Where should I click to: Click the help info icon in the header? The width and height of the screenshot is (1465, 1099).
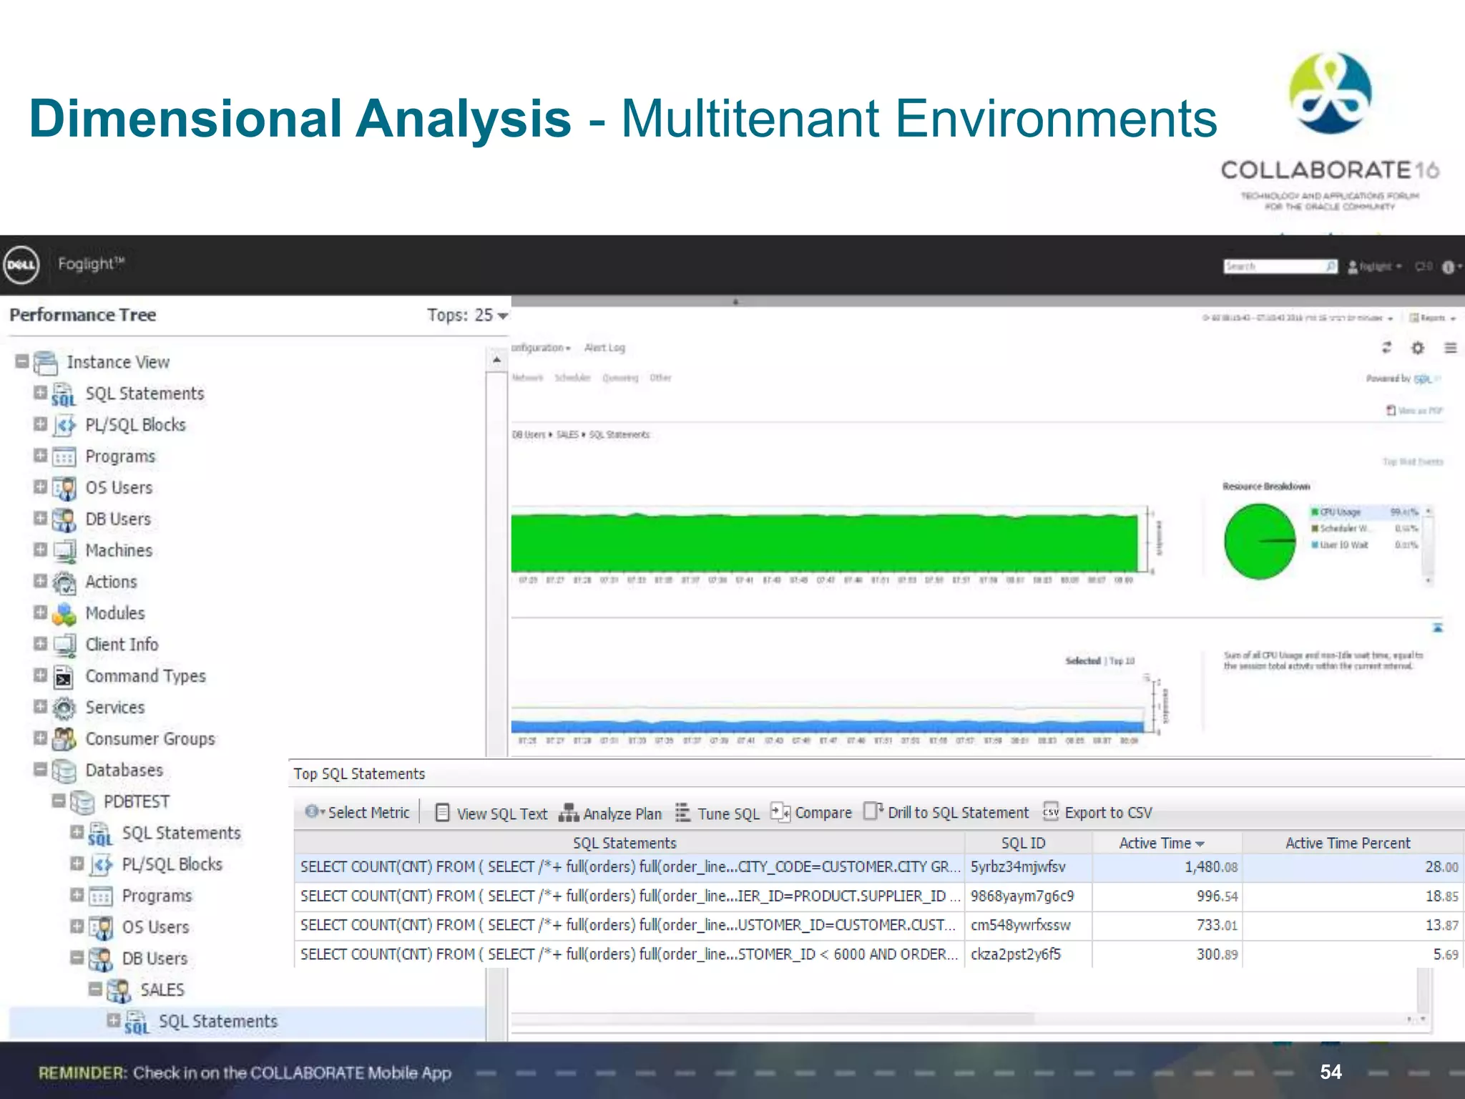point(1449,267)
